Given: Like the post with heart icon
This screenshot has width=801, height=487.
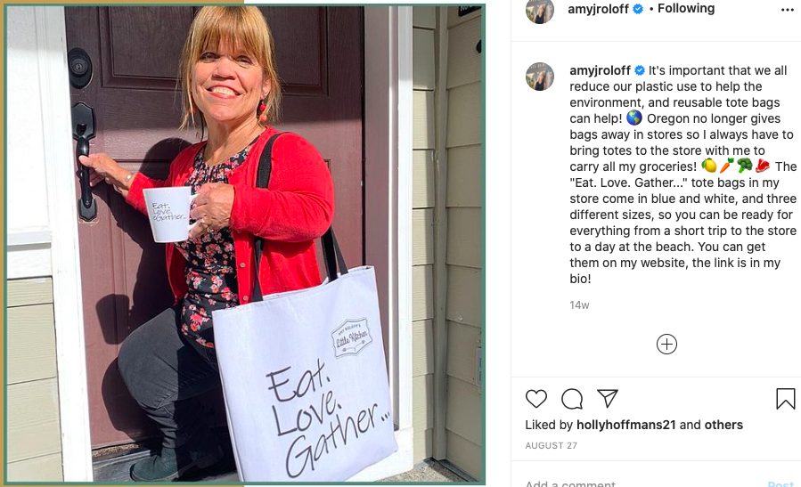Looking at the screenshot, I should click(x=535, y=399).
